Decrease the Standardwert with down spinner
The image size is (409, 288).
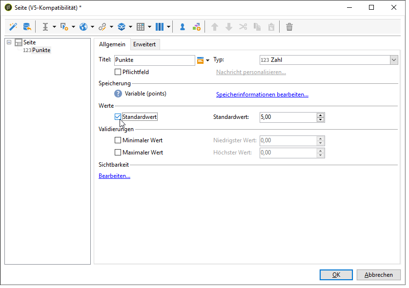(320, 119)
